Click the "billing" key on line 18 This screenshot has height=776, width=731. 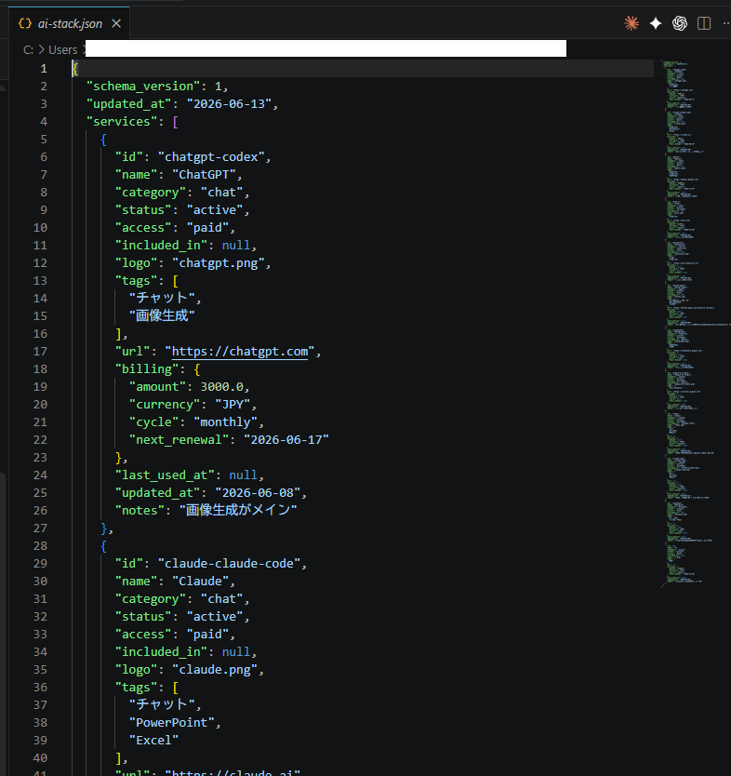[x=147, y=369]
